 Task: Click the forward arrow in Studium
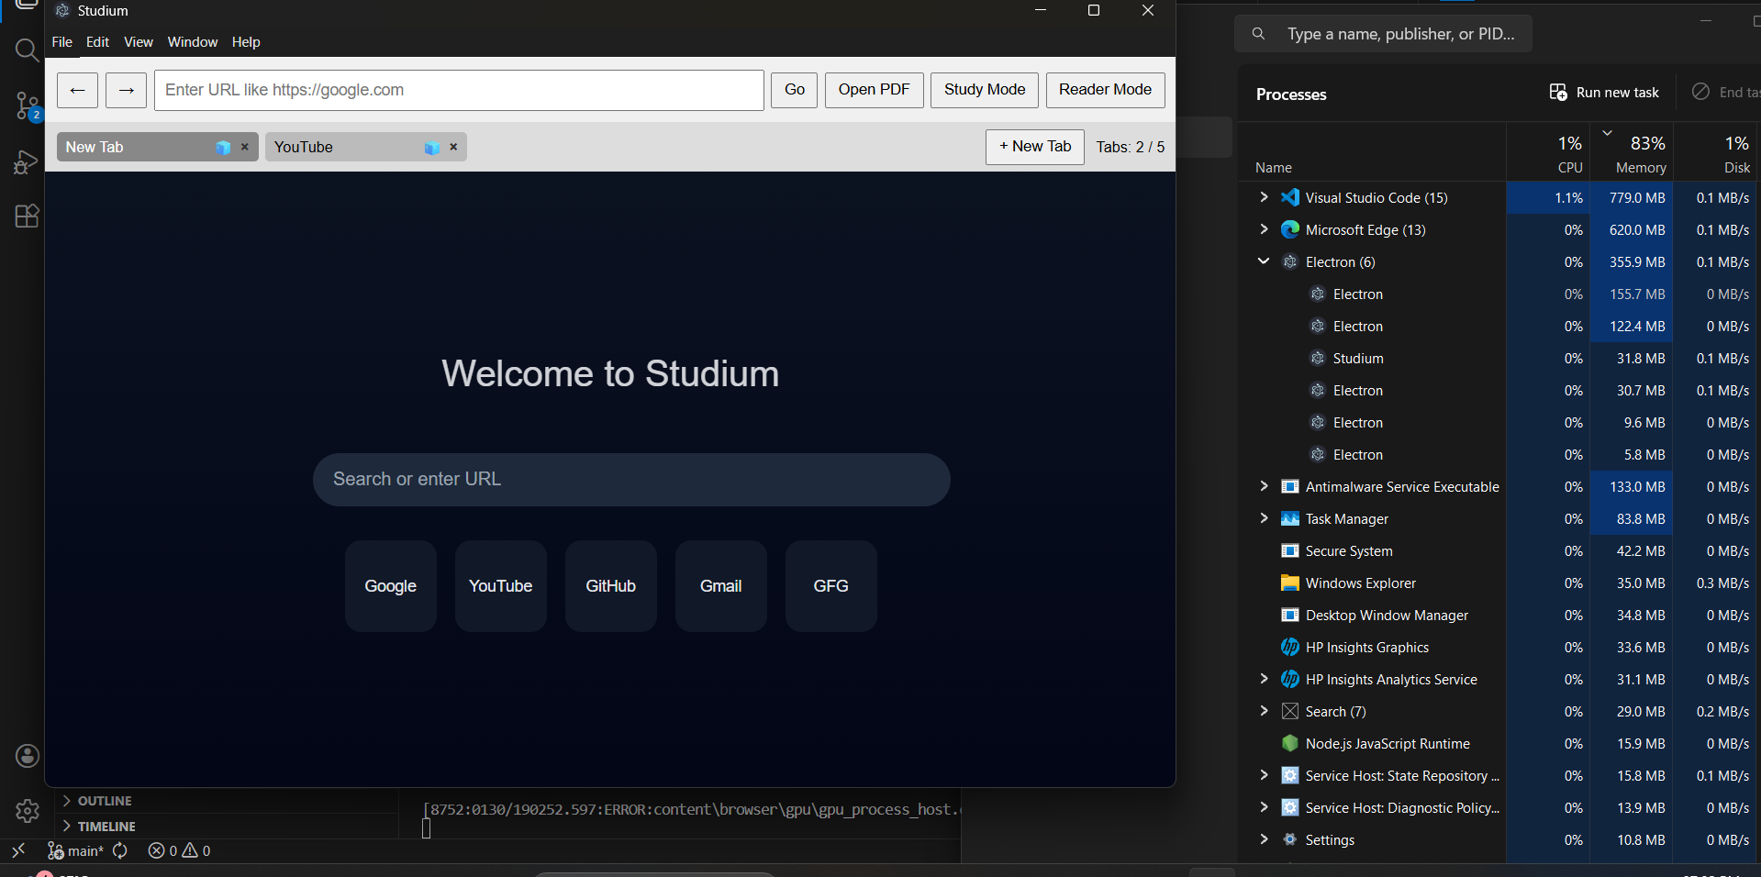126,90
